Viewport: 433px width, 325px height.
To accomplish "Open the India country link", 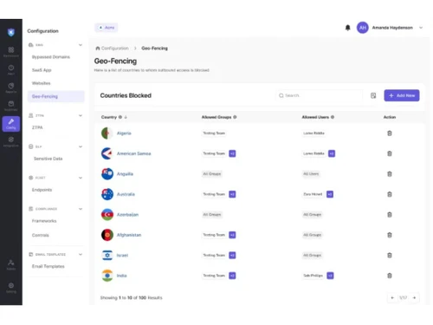I will [121, 276].
